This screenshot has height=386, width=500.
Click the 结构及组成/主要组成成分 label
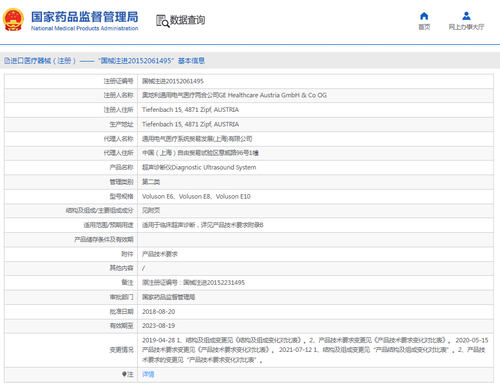point(100,210)
